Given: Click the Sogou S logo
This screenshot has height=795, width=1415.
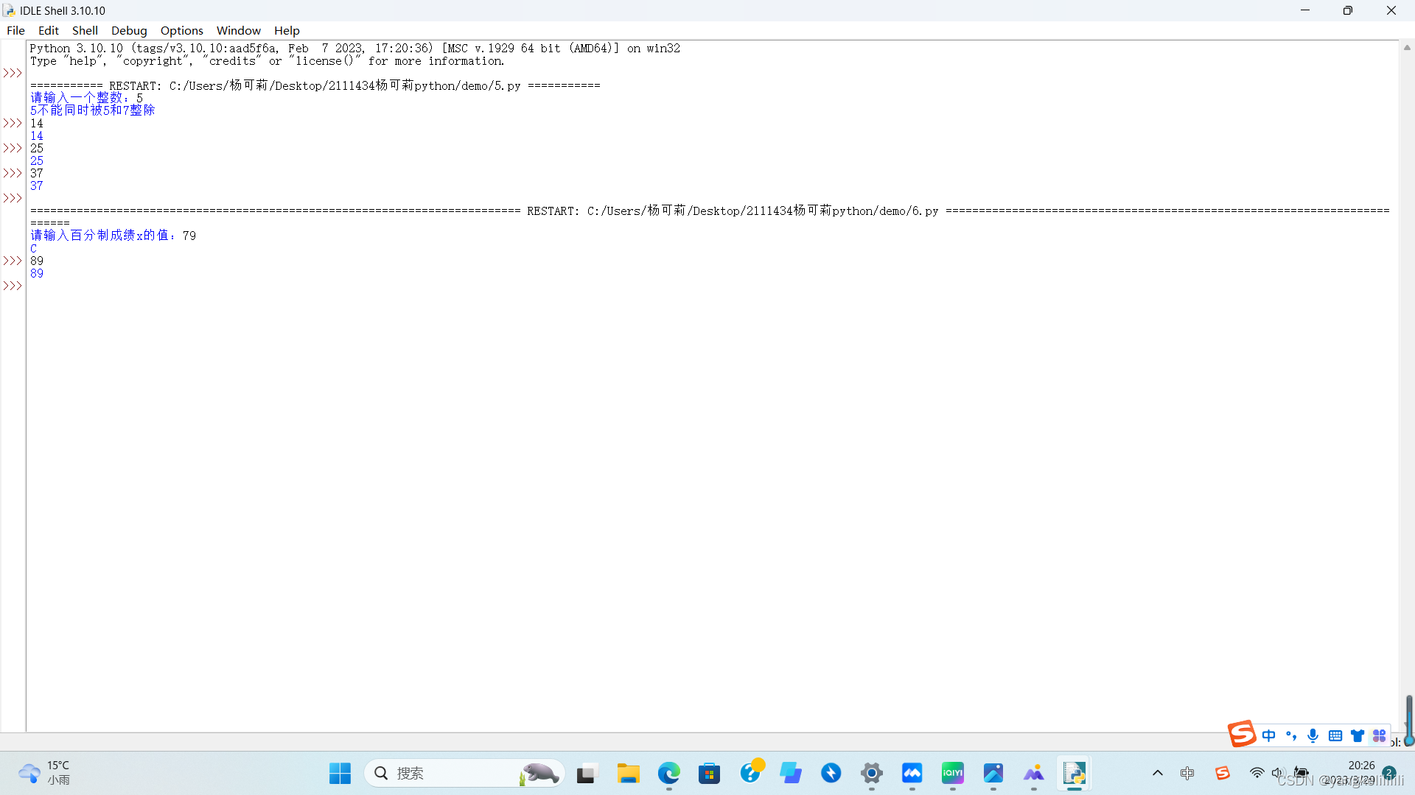Looking at the screenshot, I should click(1242, 734).
